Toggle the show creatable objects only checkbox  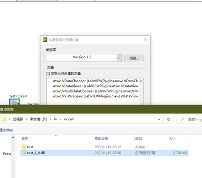point(48,74)
